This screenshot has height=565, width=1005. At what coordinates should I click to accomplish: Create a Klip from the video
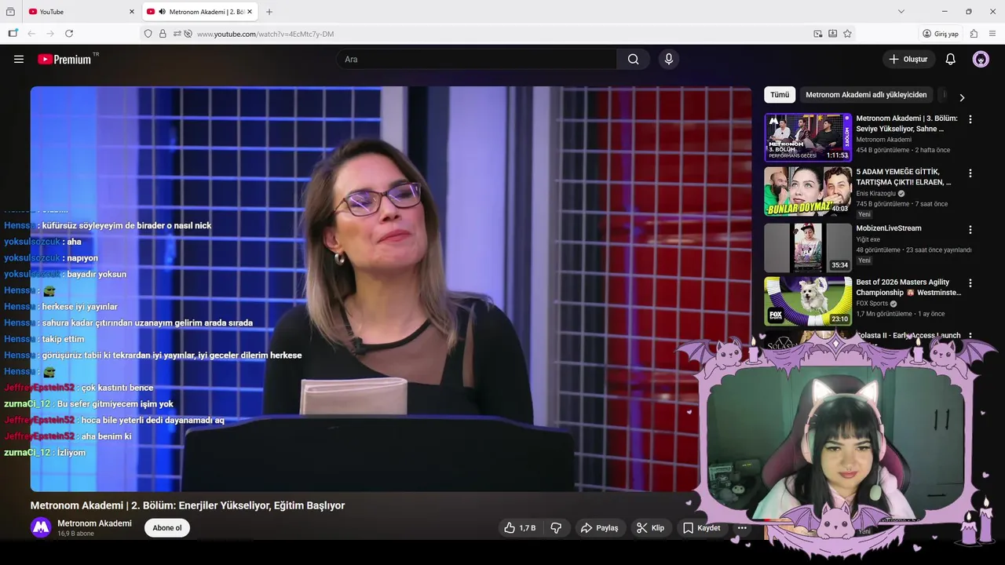(x=650, y=528)
